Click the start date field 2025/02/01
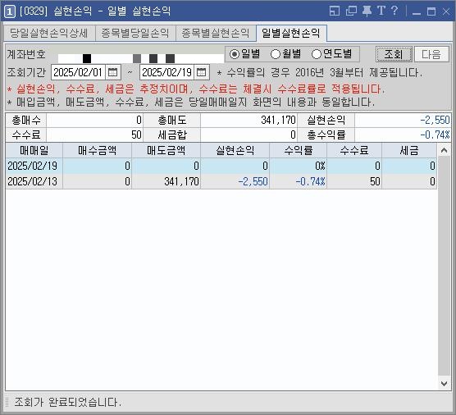Screen dimensions: 456x415 [x=78, y=72]
